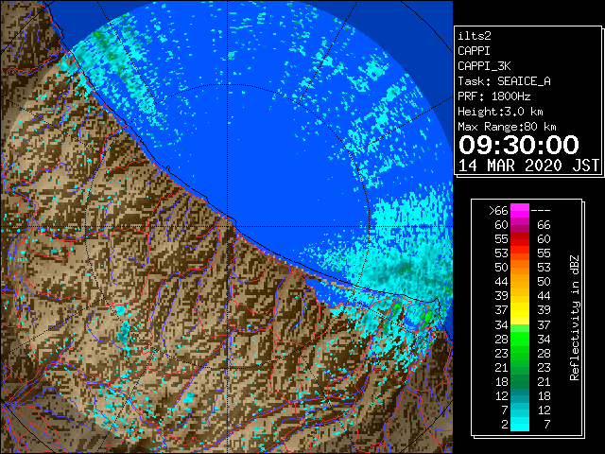
Task: Select the 'PRF: 1800Hz' text
Action: pos(493,96)
